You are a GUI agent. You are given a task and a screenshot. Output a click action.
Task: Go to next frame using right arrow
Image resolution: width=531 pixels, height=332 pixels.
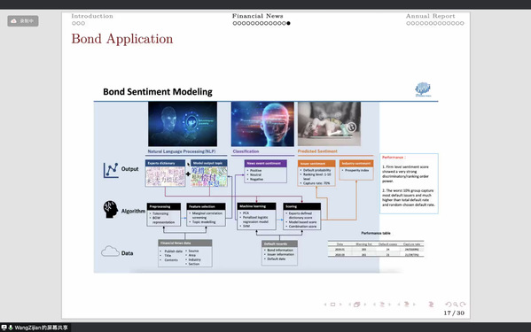(x=365, y=305)
